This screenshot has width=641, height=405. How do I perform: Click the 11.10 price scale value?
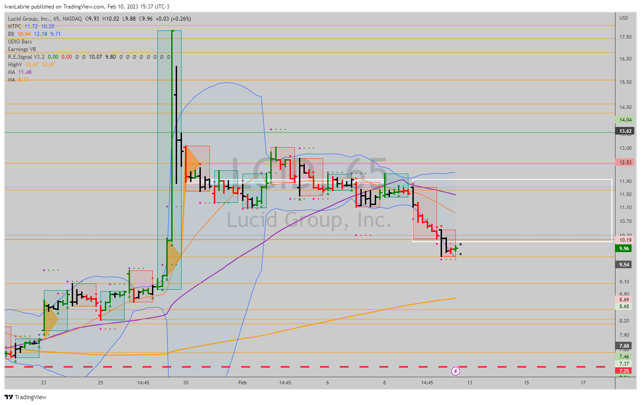click(625, 207)
